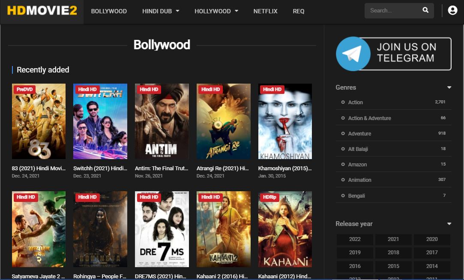Open the Satyameva Jayate 2 poster
Screen dimensions: 464x280
click(39, 229)
